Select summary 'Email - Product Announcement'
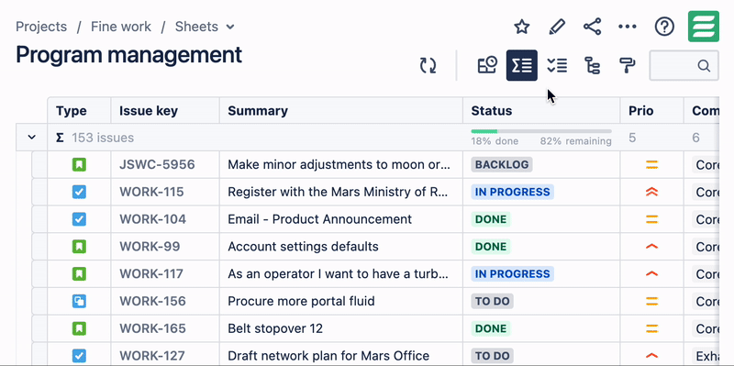Image resolution: width=734 pixels, height=366 pixels. click(x=319, y=219)
